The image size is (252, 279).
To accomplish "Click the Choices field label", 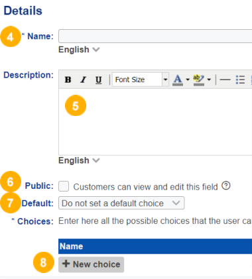I will (x=35, y=221).
